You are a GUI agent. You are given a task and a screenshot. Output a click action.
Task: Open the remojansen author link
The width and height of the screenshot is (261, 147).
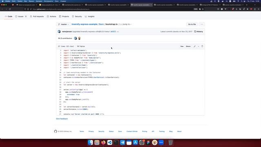click(x=67, y=31)
